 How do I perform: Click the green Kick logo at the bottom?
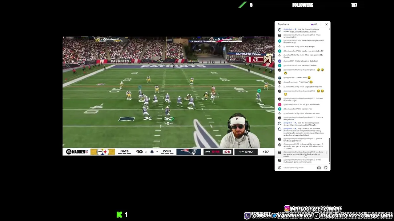[119, 215]
